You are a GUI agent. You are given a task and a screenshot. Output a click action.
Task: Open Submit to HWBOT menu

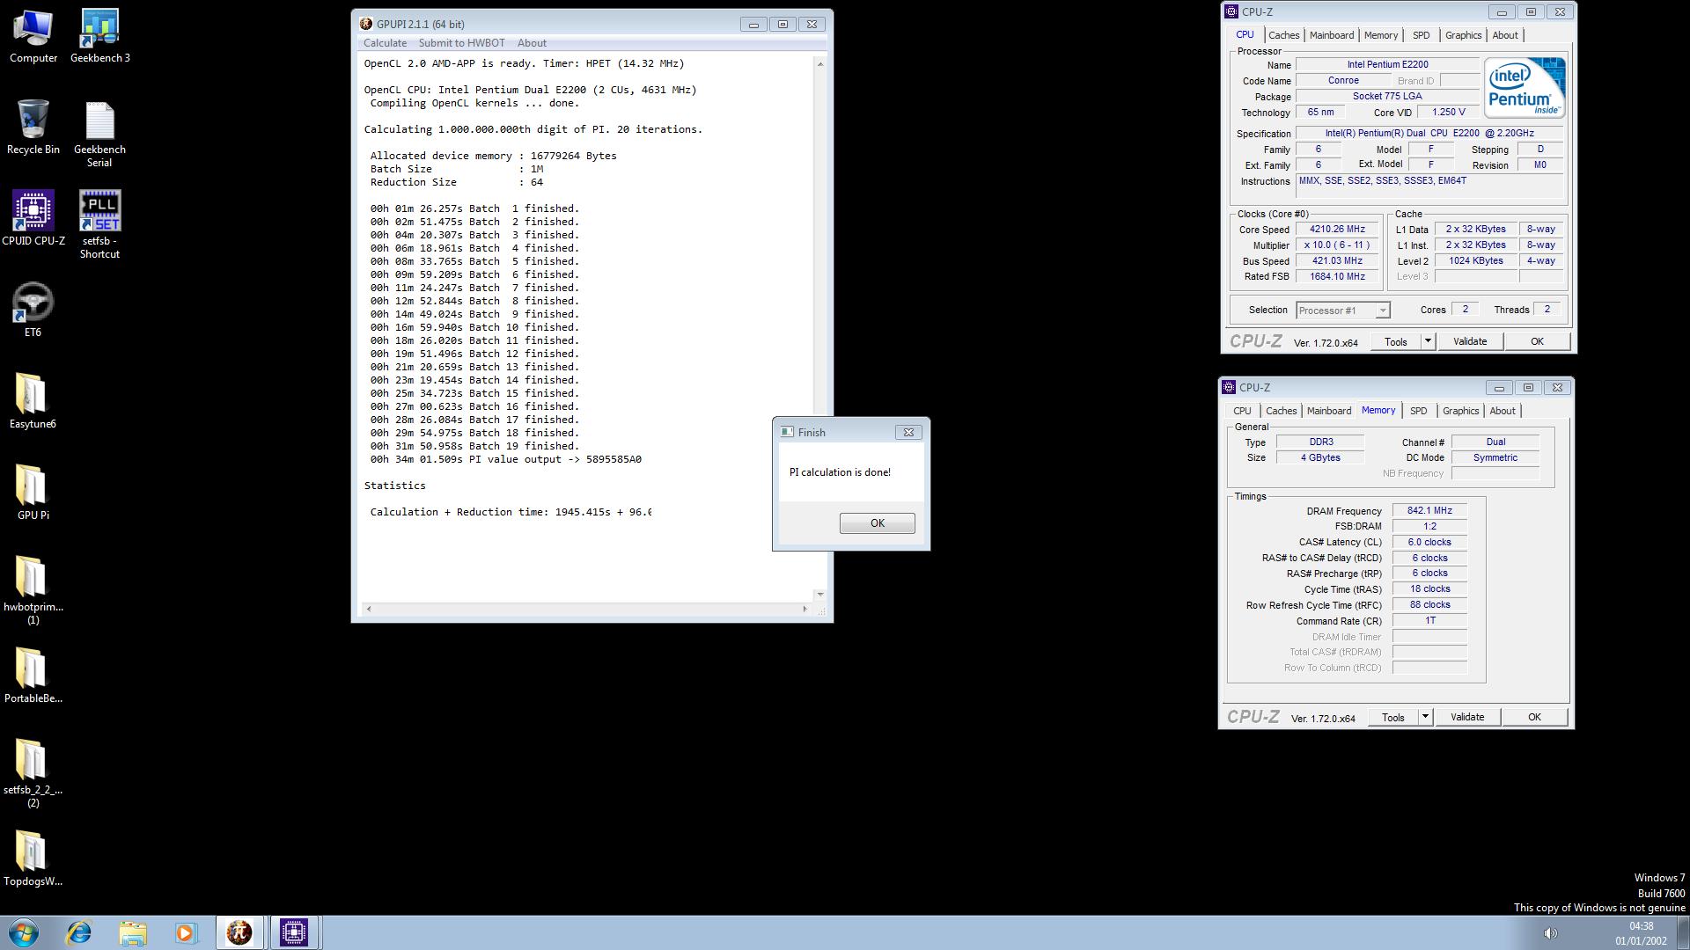[x=462, y=43]
